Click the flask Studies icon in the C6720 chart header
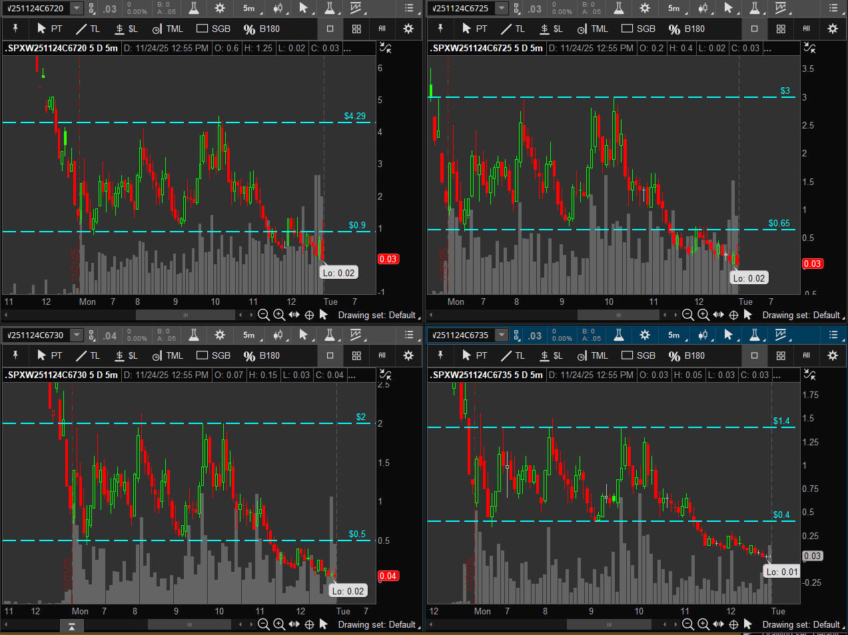 (194, 8)
